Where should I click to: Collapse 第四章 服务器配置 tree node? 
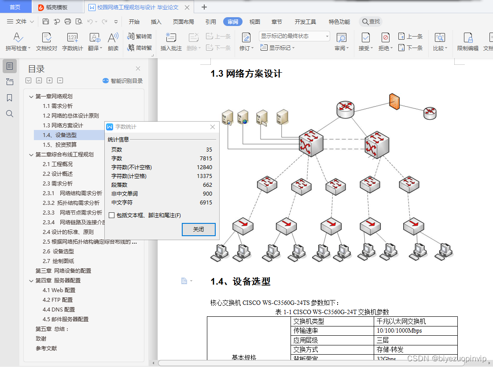(x=31, y=281)
